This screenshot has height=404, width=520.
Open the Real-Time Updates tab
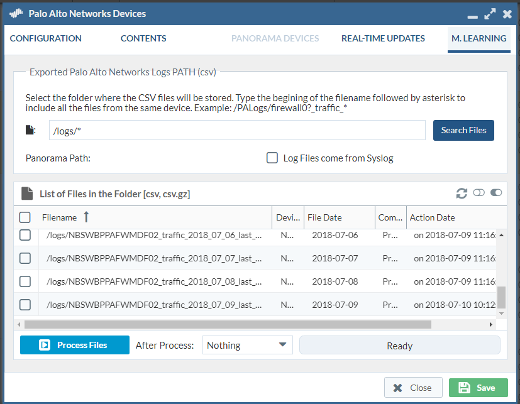pyautogui.click(x=383, y=38)
